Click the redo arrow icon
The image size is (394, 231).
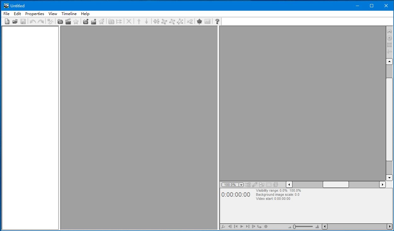41,21
